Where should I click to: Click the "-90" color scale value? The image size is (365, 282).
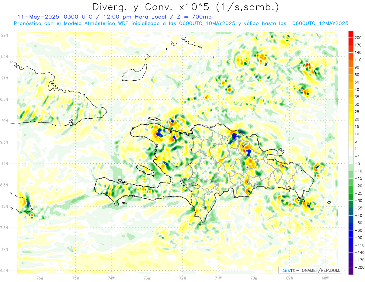pyautogui.click(x=358, y=238)
